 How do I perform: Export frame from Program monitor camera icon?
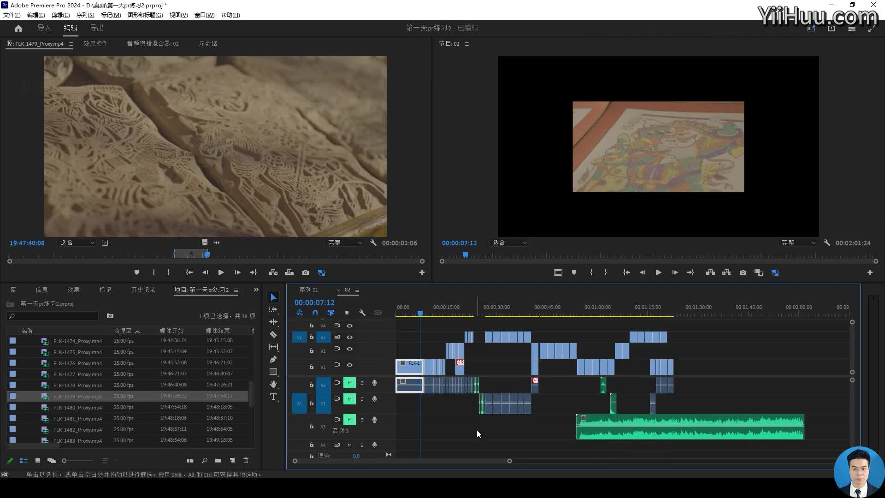(x=743, y=273)
